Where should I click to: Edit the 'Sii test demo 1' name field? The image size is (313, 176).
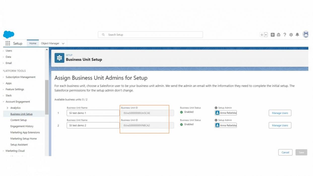93,113
